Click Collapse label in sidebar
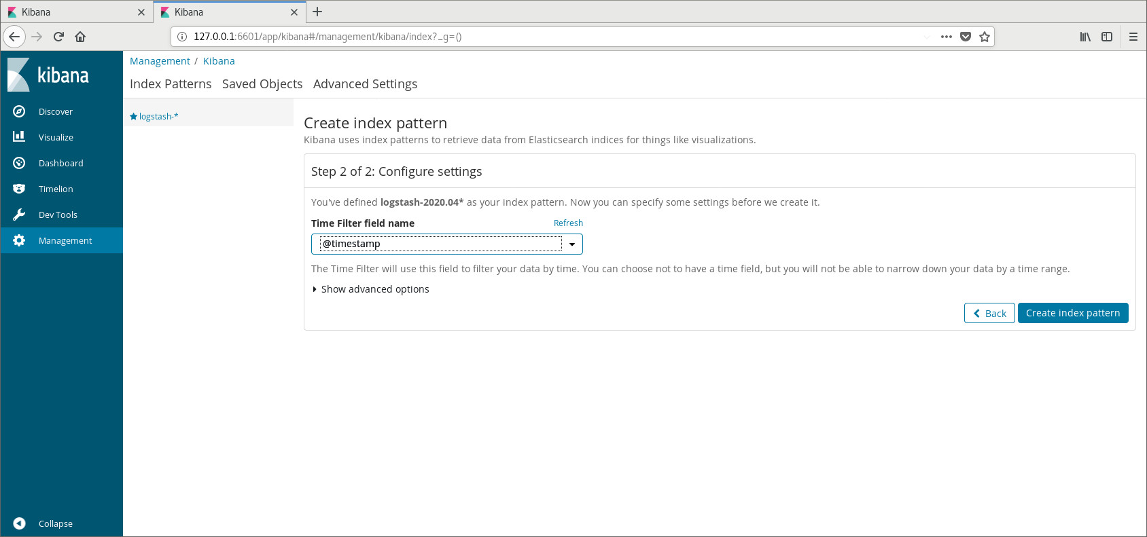Screen dimensions: 1147x537 pyautogui.click(x=56, y=524)
